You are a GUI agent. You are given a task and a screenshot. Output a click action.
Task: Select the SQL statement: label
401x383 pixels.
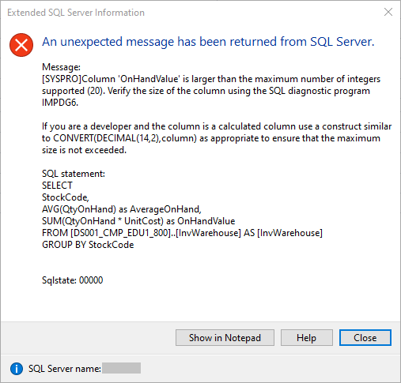coord(74,174)
